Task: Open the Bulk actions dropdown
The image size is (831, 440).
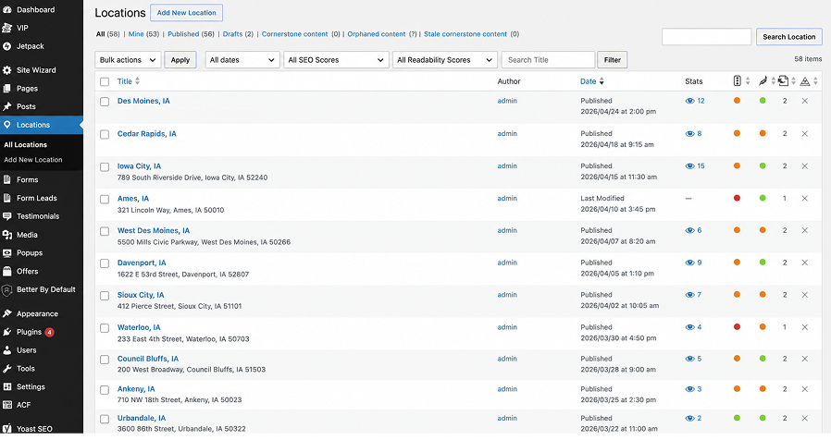Action: point(128,60)
